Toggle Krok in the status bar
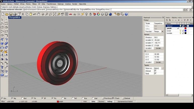 85,101
